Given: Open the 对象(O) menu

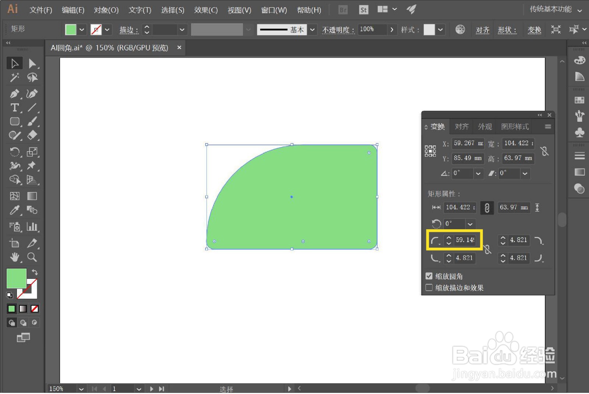Looking at the screenshot, I should (106, 10).
